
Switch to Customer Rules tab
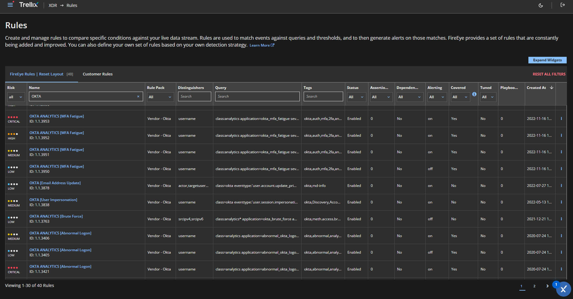98,74
